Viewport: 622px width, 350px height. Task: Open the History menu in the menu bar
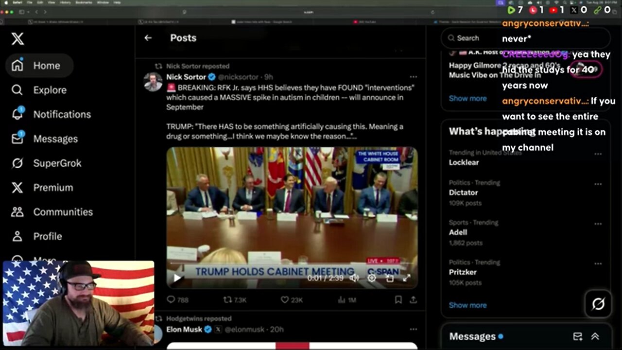65,2
